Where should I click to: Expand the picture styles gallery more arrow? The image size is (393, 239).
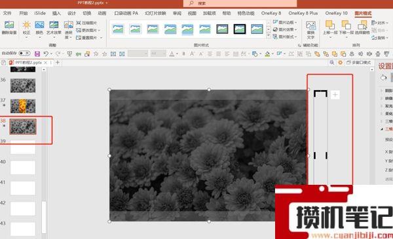(269, 36)
